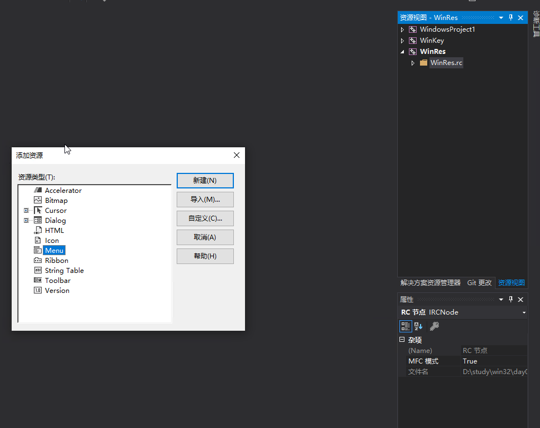Open the Properties window options dropdown
The width and height of the screenshot is (540, 428).
point(501,300)
